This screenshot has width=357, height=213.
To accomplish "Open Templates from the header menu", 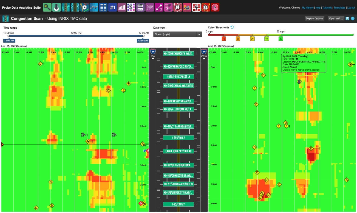I will point(339,7).
